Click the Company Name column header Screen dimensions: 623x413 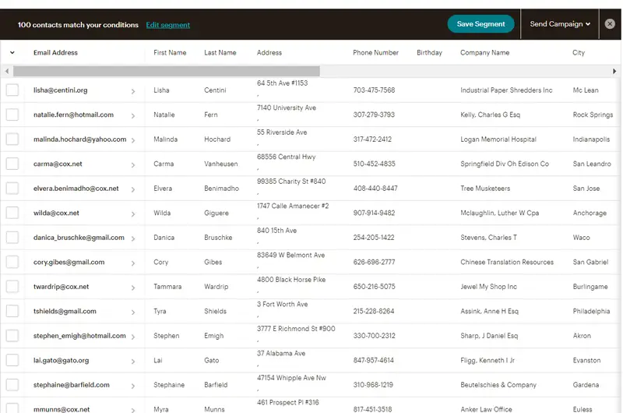coord(484,53)
